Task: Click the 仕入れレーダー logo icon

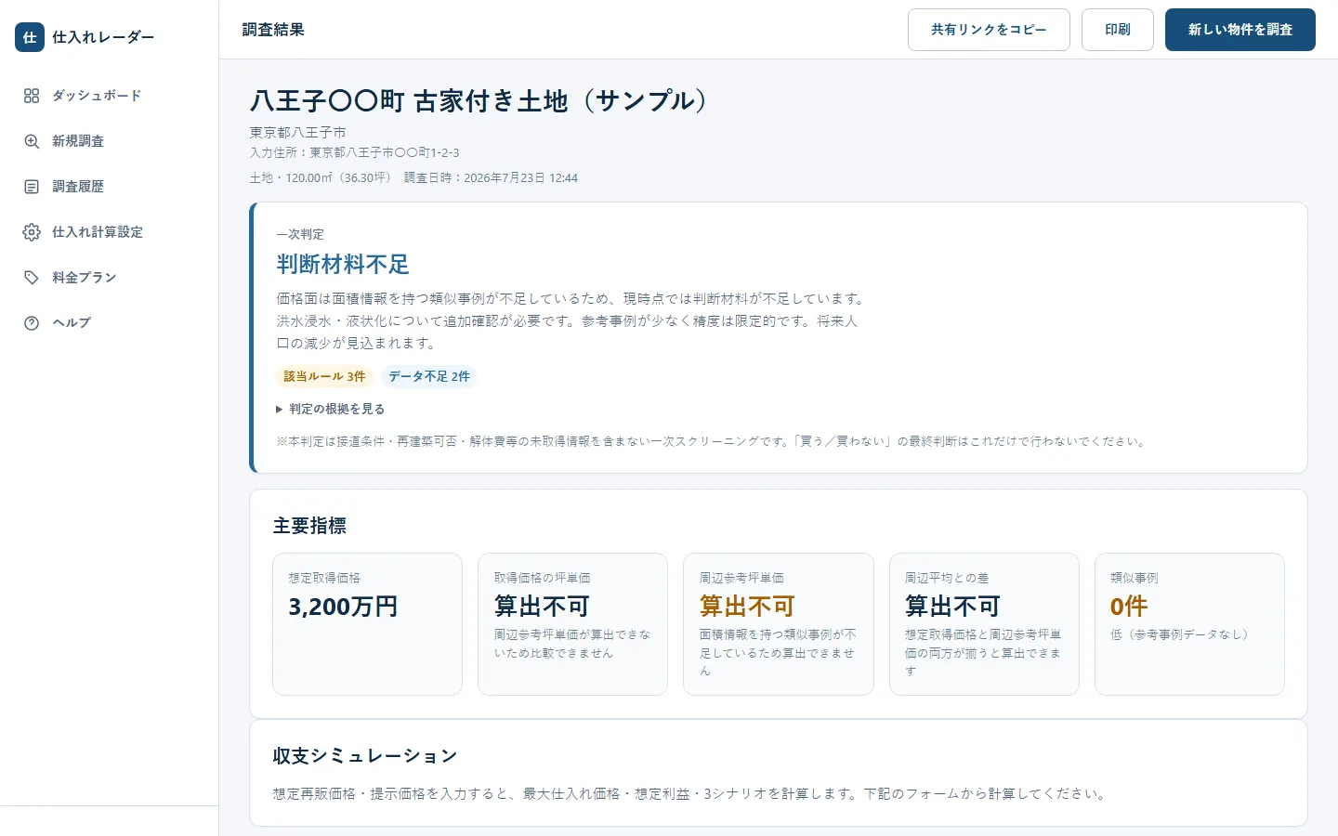Action: (30, 37)
